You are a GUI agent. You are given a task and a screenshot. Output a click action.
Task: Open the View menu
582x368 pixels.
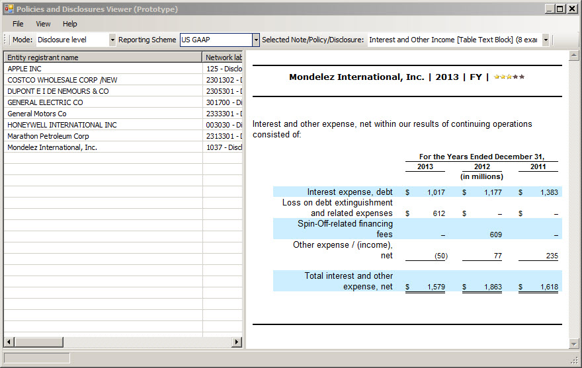[43, 24]
